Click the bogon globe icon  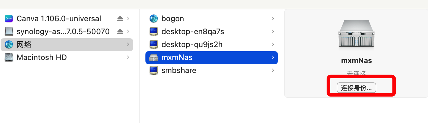click(154, 19)
